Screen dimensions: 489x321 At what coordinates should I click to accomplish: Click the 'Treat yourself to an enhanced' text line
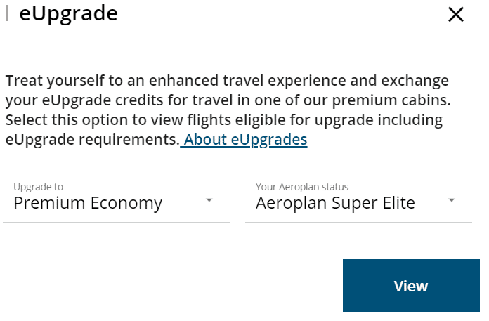227,80
